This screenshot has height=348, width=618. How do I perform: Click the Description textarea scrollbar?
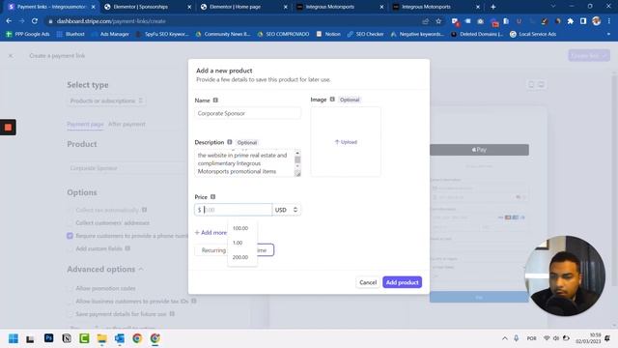(297, 159)
